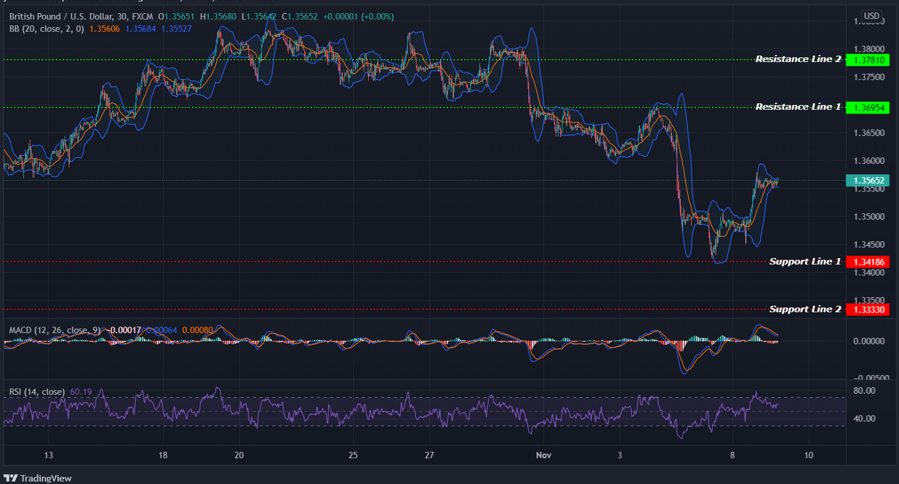Click date 27 on time axis

429,455
